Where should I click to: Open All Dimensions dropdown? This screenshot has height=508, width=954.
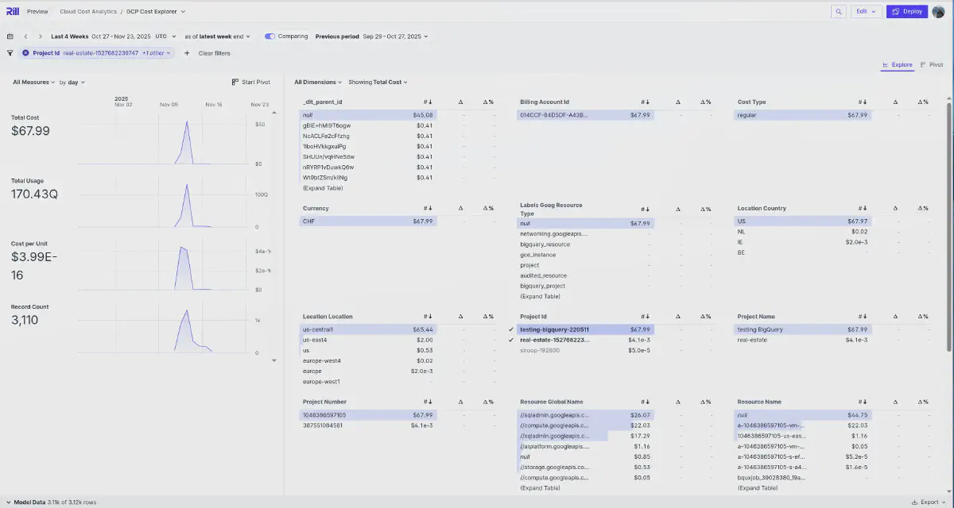(x=318, y=83)
